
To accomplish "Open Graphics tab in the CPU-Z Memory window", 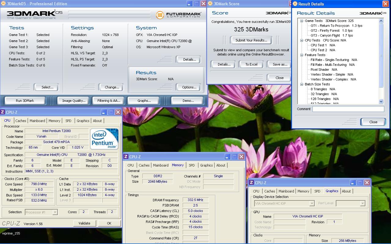I will click(206, 165).
